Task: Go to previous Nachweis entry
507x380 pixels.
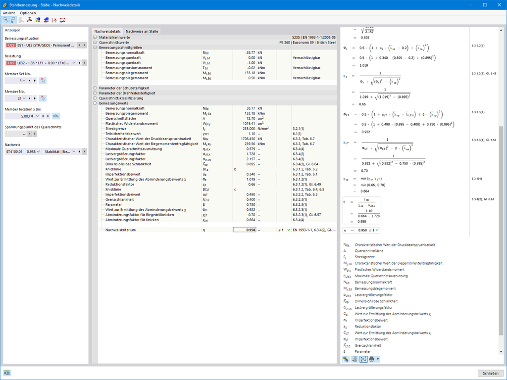Action: tap(80, 151)
